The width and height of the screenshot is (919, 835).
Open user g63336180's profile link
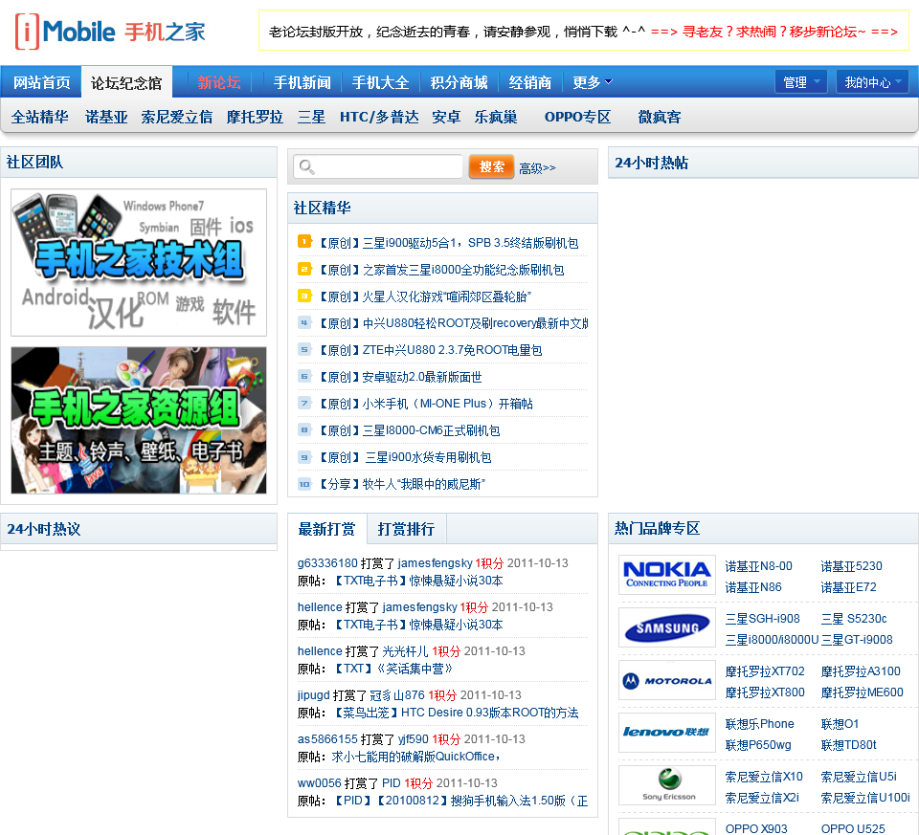click(327, 562)
